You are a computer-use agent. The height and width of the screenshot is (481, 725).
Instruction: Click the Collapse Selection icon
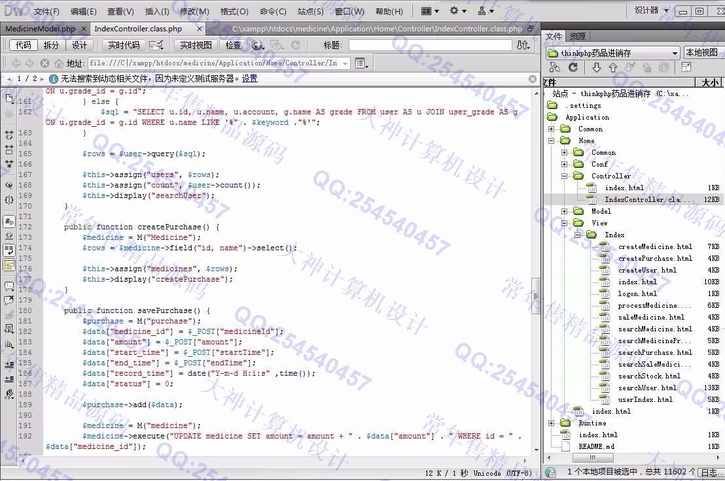click(x=9, y=150)
